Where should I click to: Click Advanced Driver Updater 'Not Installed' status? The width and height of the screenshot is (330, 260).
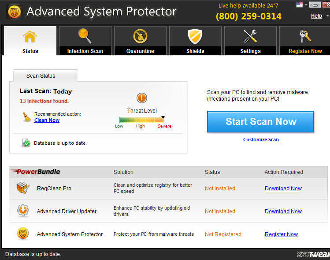[220, 211]
